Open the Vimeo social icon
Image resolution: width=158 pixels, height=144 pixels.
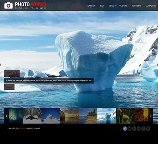148,129
